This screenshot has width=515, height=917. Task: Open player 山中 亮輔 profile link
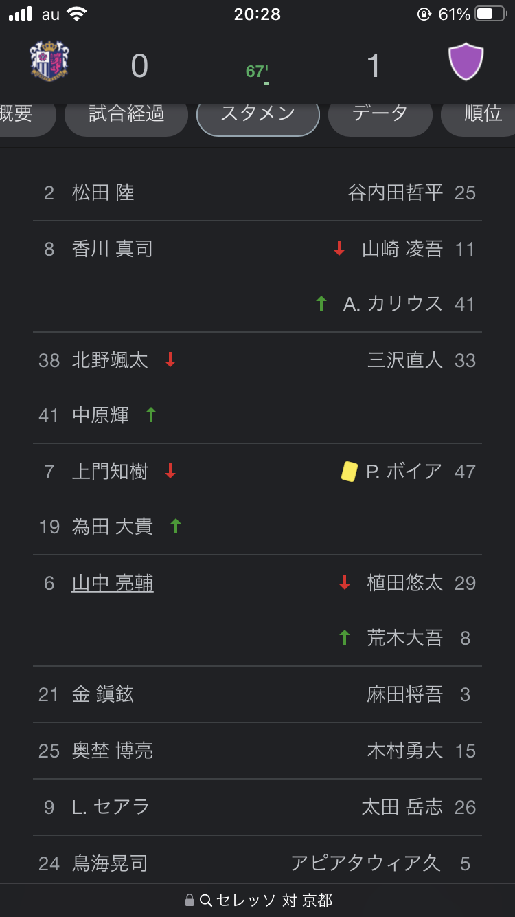click(x=113, y=583)
